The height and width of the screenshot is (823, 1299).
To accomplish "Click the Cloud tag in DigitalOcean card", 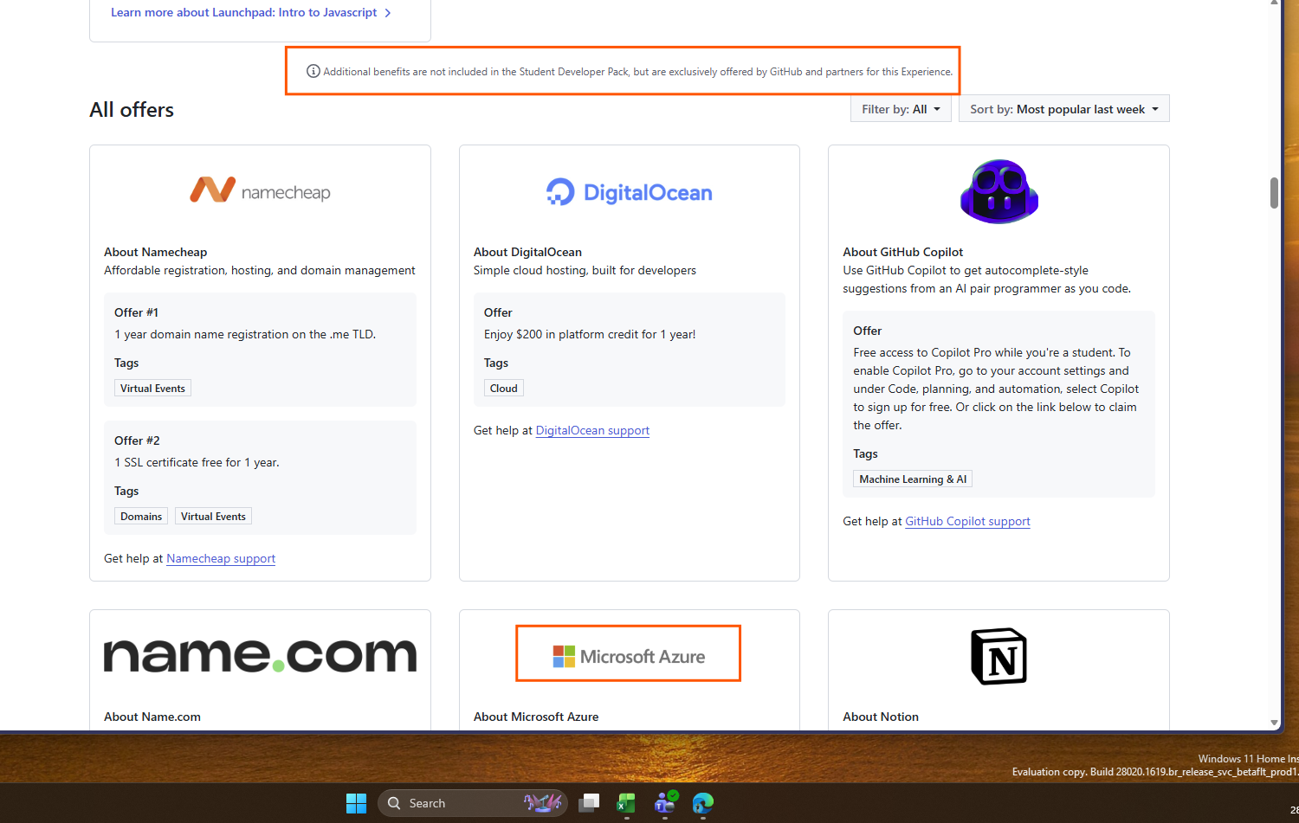I will click(503, 389).
